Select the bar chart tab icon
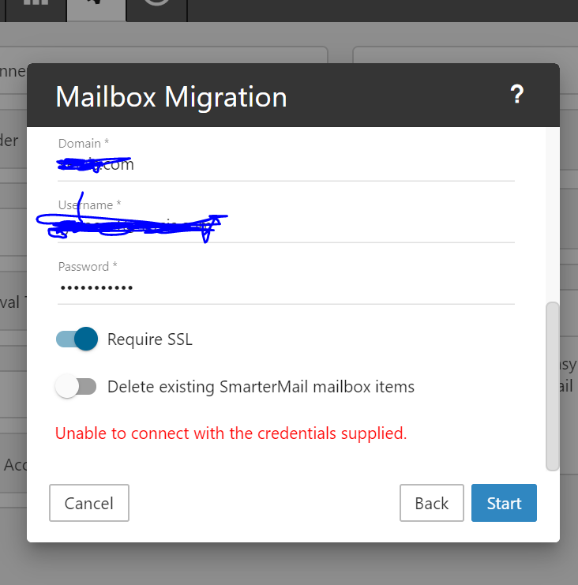 [x=36, y=4]
